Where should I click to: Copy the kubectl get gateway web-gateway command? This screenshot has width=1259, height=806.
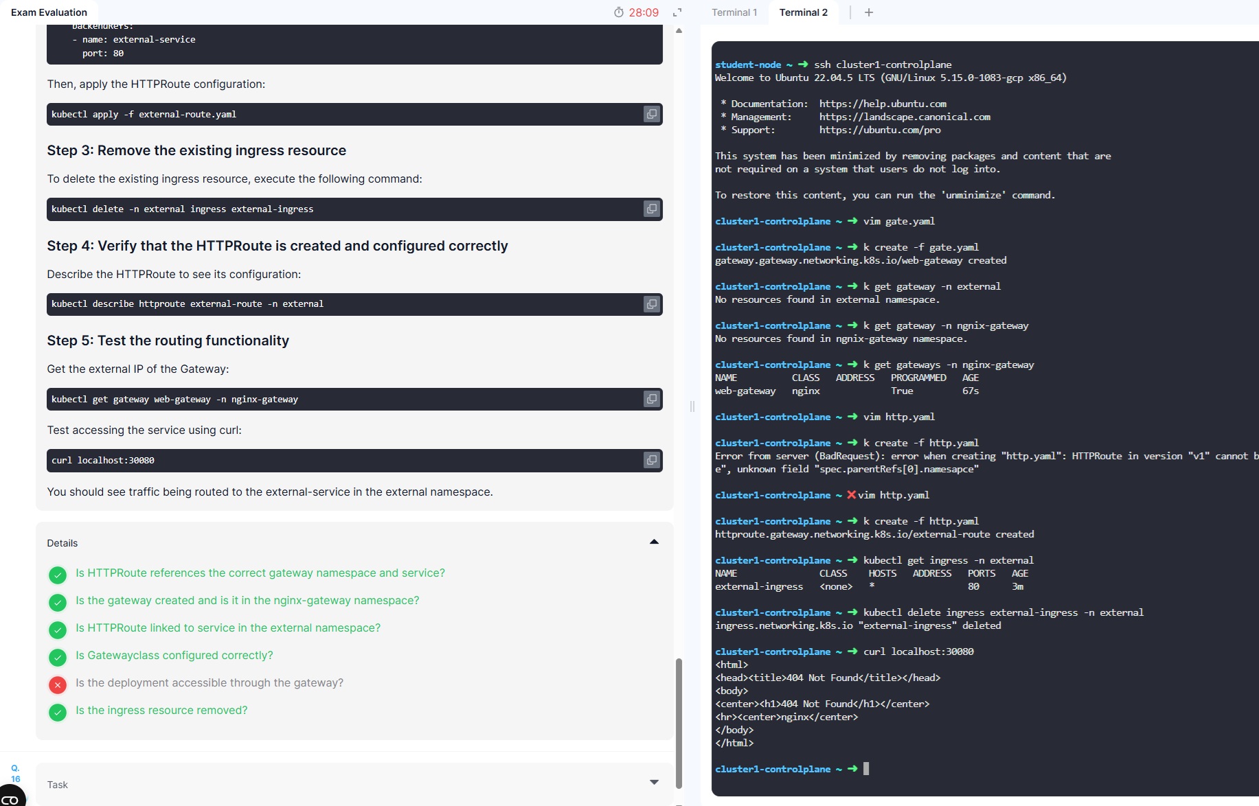[651, 399]
